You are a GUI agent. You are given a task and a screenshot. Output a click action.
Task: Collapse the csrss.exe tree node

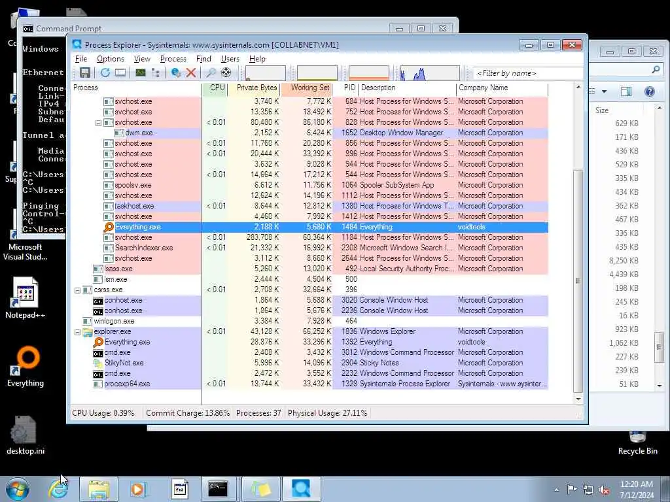click(x=77, y=290)
